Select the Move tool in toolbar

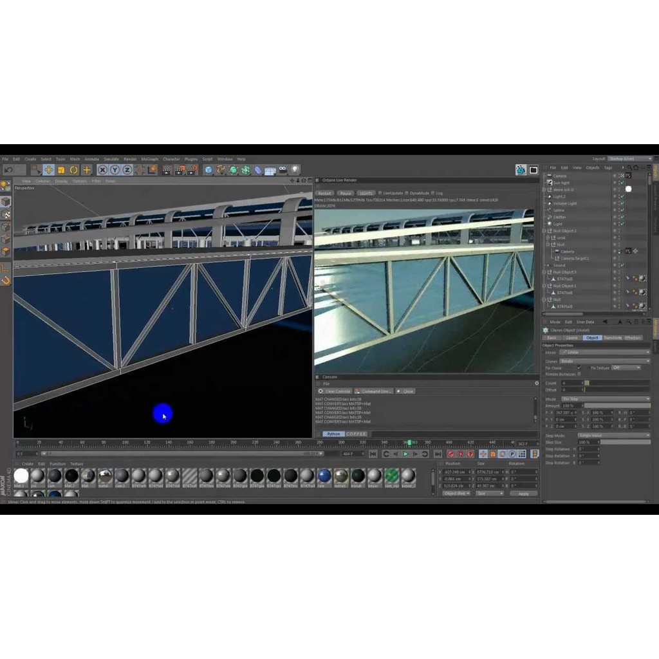[x=48, y=170]
